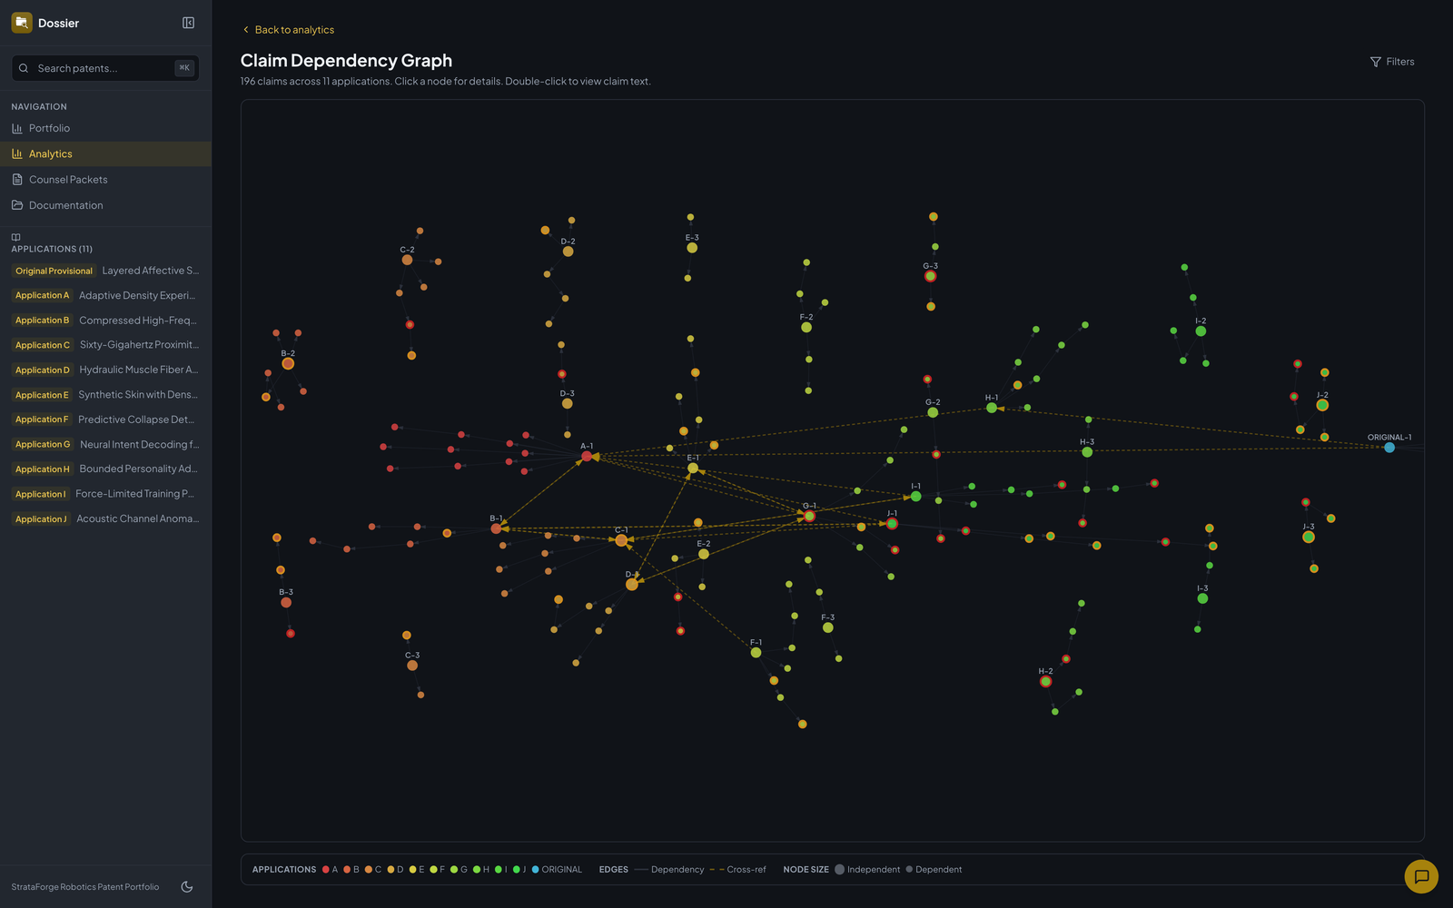Screen dimensions: 1453x908
Task: Click graph node H-2
Action: coord(1045,682)
